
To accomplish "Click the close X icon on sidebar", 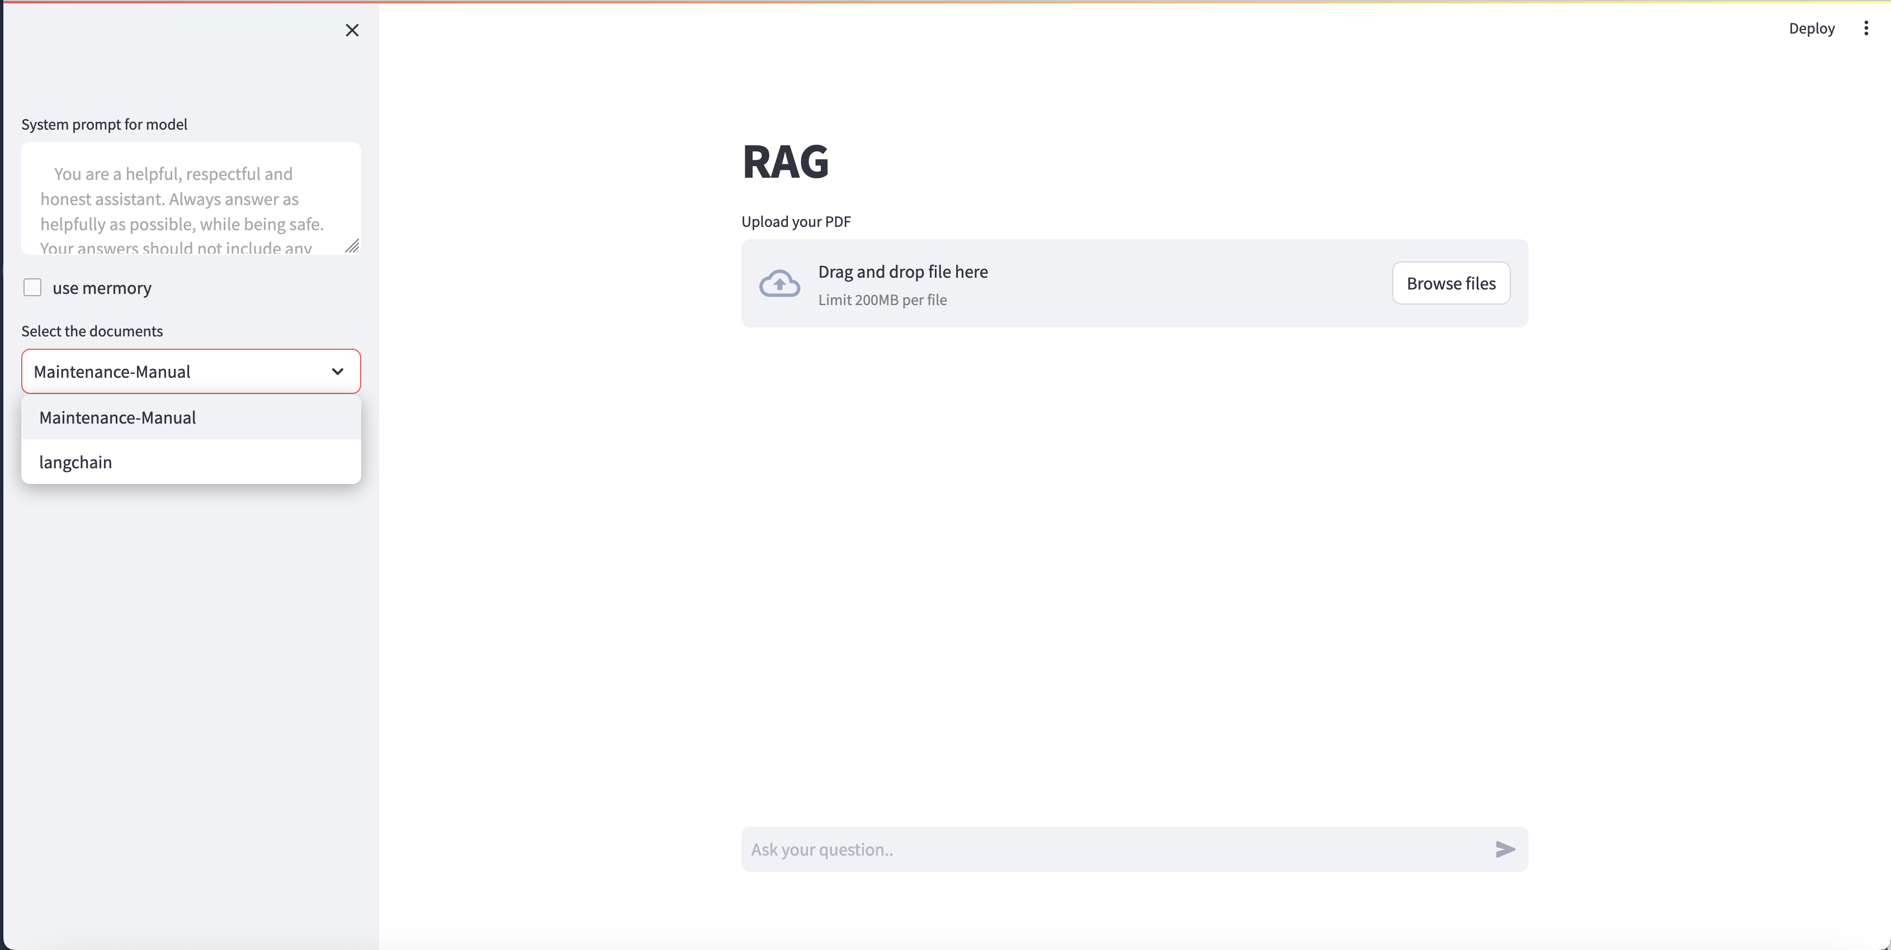I will coord(352,30).
